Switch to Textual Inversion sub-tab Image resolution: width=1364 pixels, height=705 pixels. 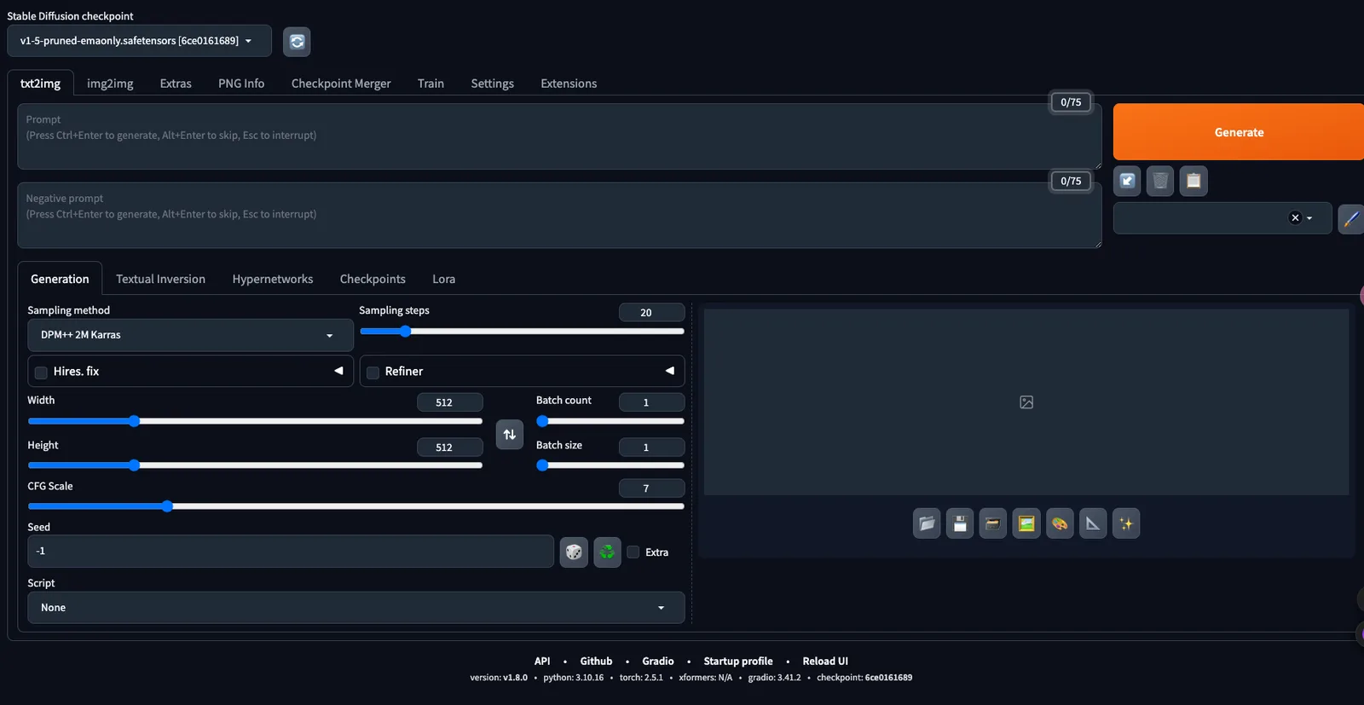click(x=161, y=279)
